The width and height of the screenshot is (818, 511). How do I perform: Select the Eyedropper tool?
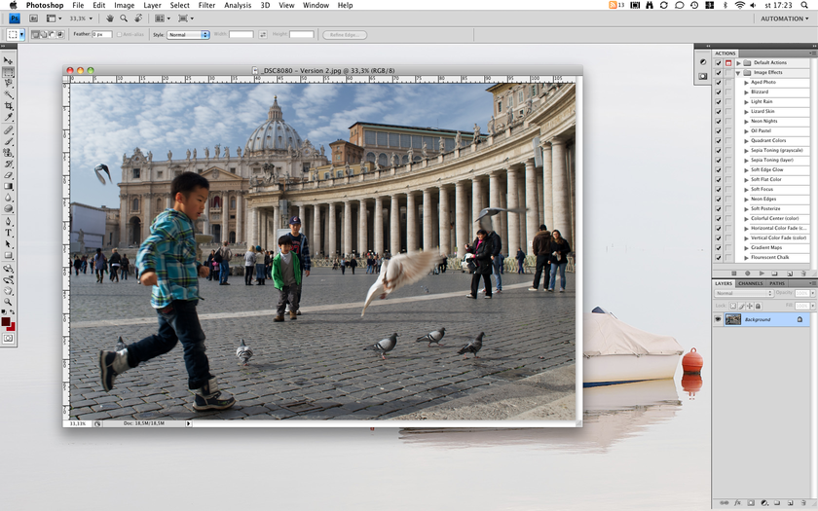coord(9,117)
